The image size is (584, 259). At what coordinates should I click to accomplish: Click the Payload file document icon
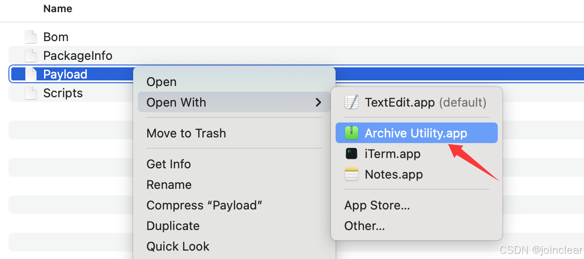[30, 74]
